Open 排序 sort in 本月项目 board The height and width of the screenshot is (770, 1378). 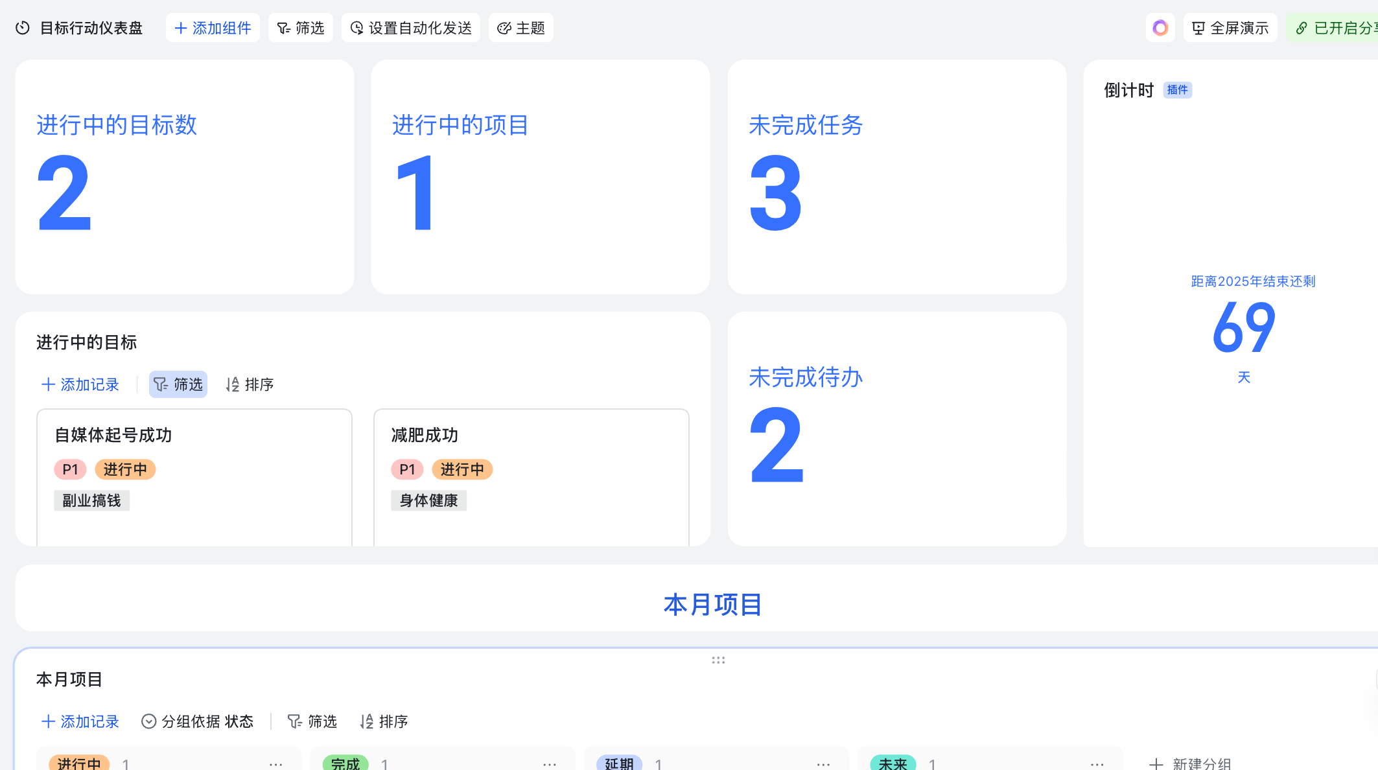(x=384, y=721)
